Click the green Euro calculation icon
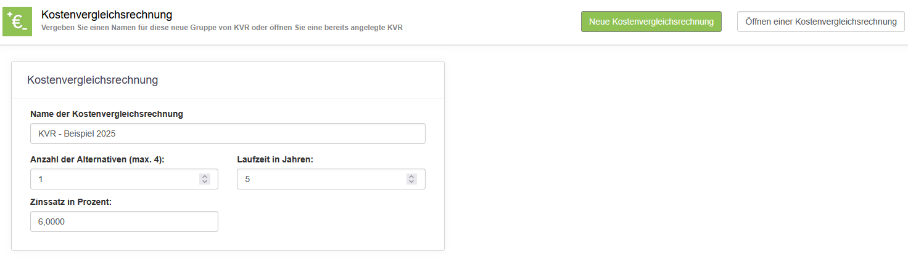Image resolution: width=908 pixels, height=259 pixels. [17, 22]
